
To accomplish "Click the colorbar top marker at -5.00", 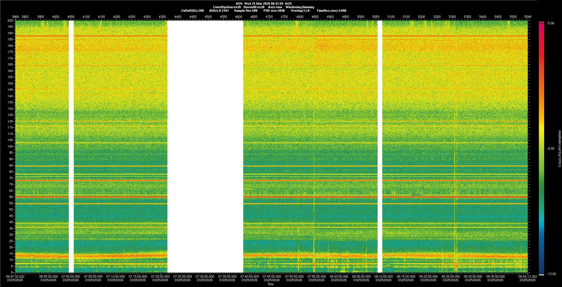I will (541, 22).
